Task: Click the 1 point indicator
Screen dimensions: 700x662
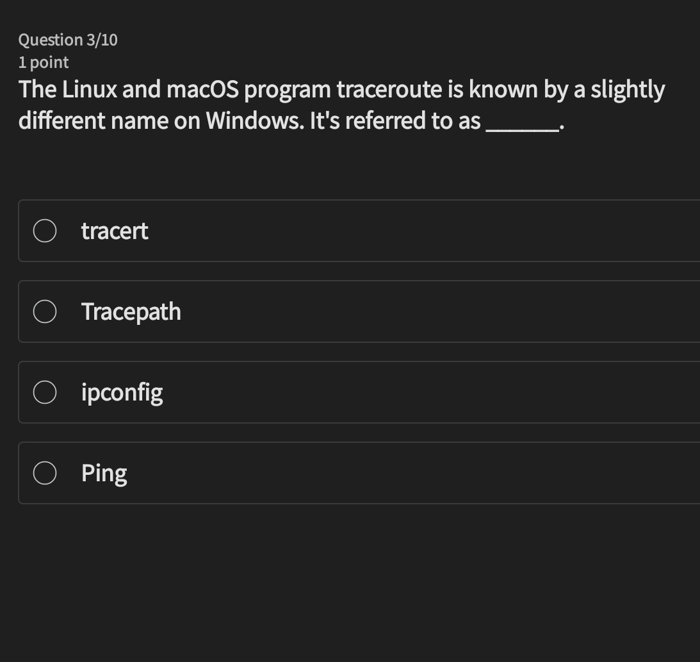Action: pyautogui.click(x=43, y=62)
